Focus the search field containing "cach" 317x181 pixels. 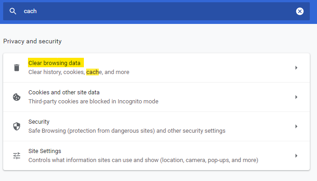point(153,11)
